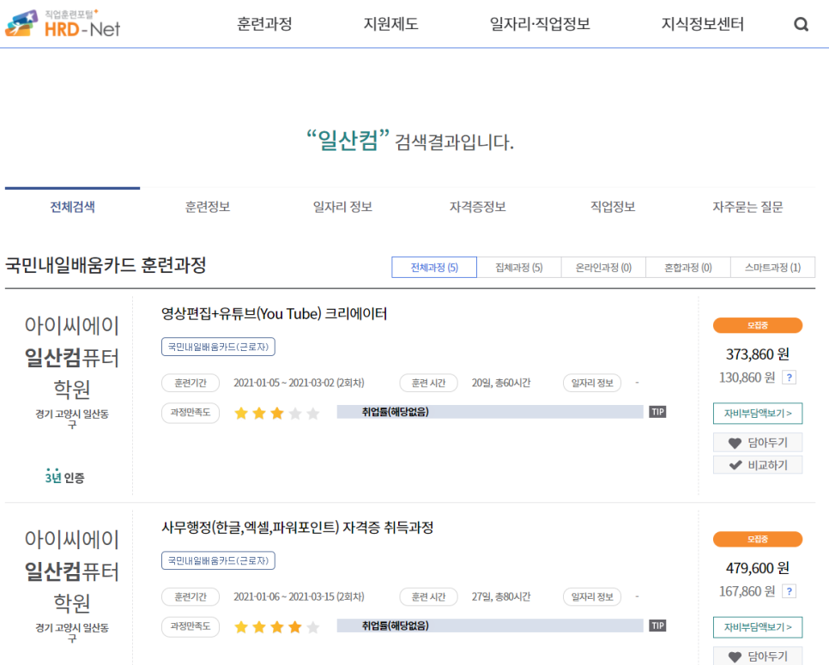Click help icon next to 167,860 원

click(x=790, y=591)
